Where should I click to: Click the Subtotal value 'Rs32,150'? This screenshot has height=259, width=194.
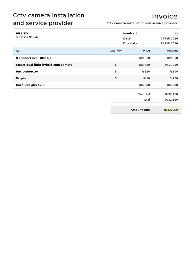click(x=172, y=94)
